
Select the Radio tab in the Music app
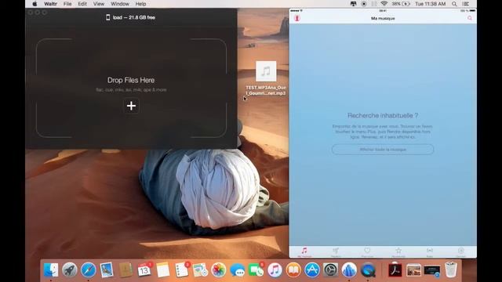click(430, 251)
